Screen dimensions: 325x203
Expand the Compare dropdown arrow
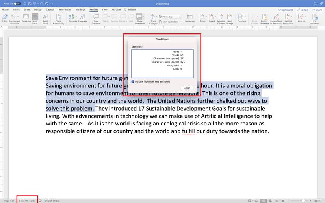click(x=245, y=17)
